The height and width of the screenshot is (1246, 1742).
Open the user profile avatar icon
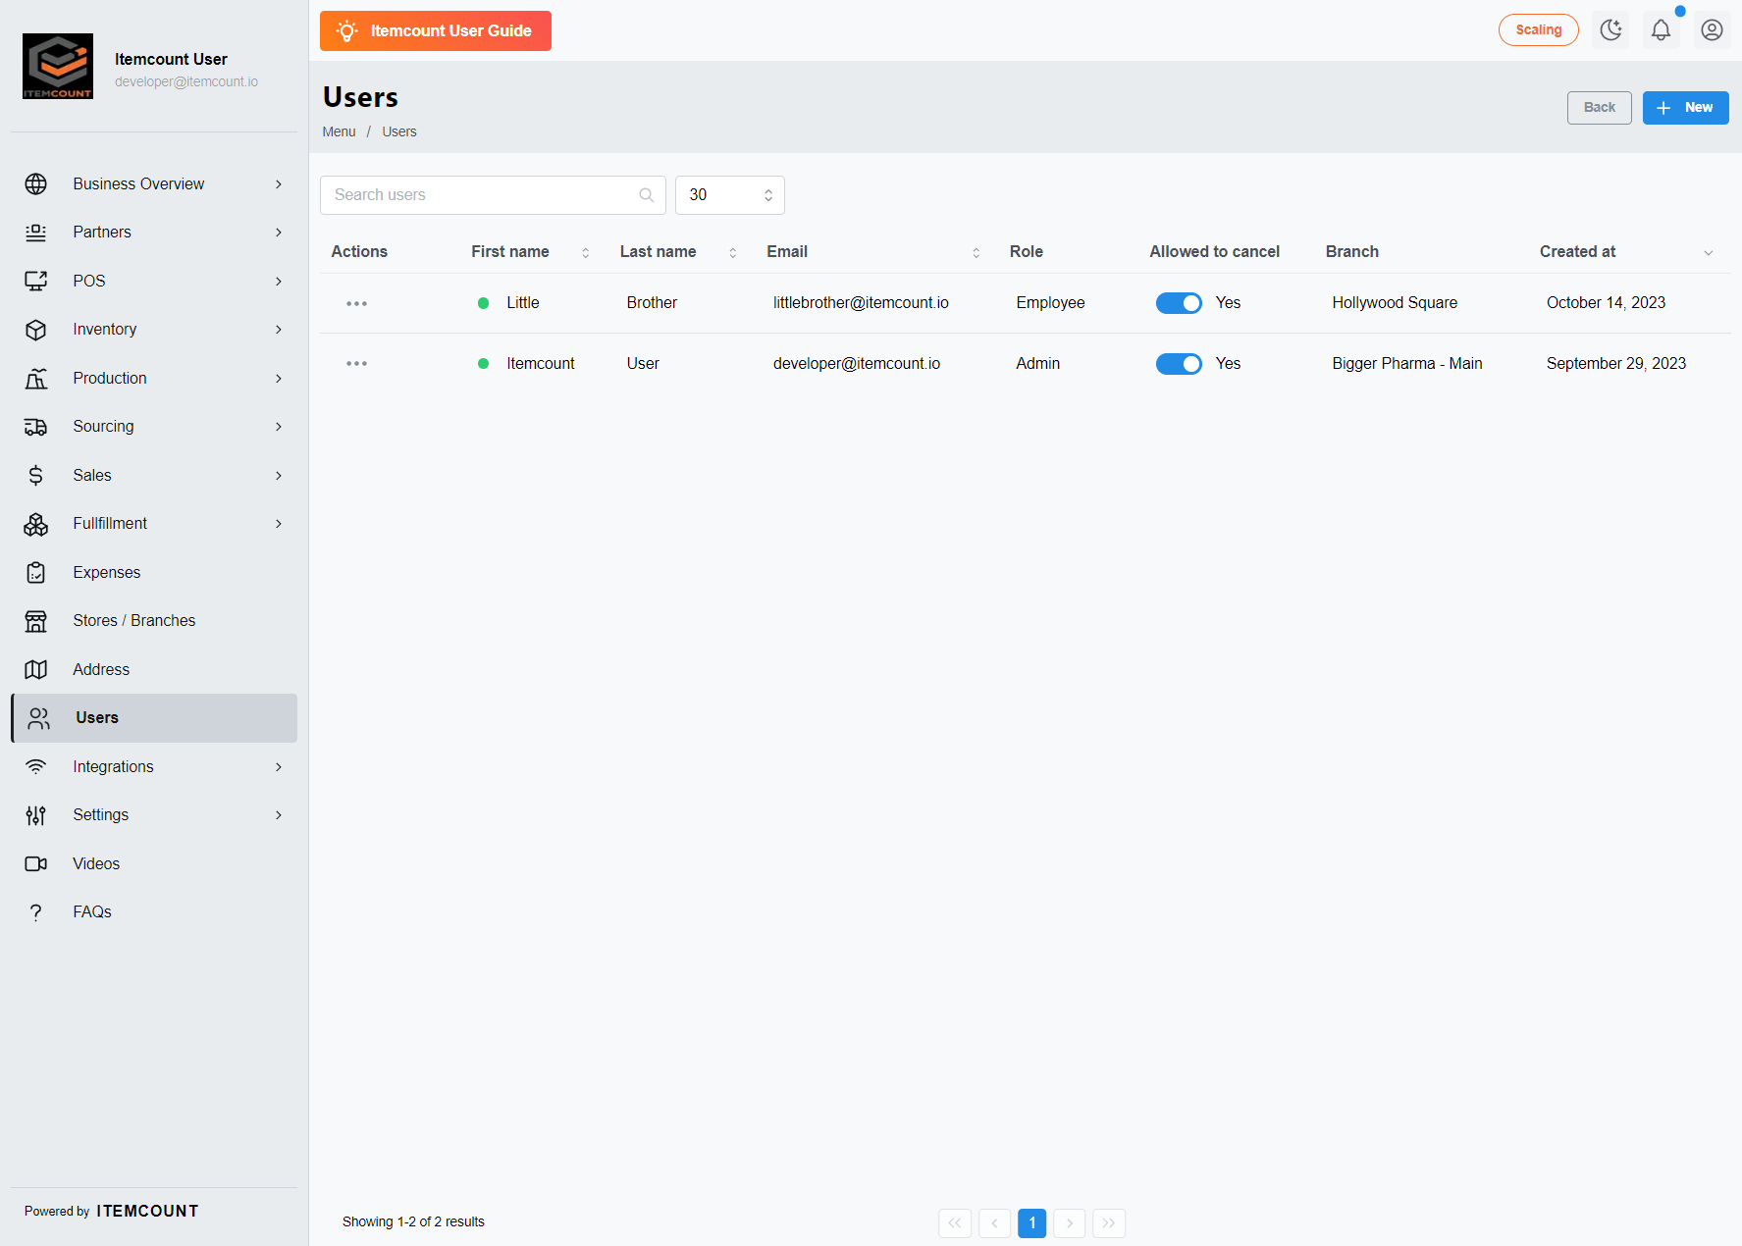(x=1712, y=30)
